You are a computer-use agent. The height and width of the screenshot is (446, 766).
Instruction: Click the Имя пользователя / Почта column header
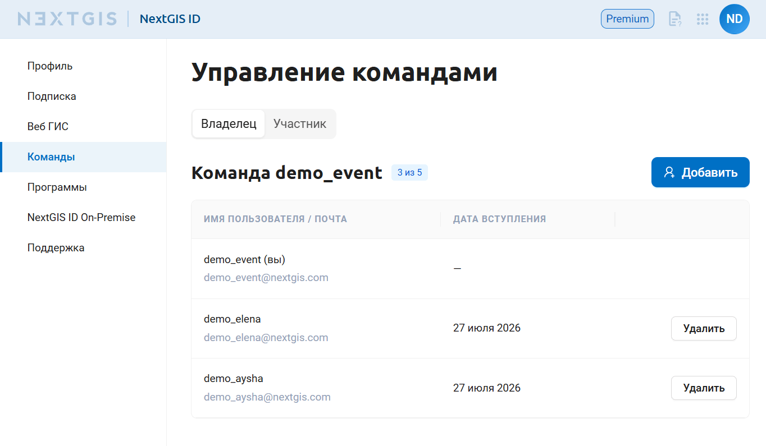point(275,219)
